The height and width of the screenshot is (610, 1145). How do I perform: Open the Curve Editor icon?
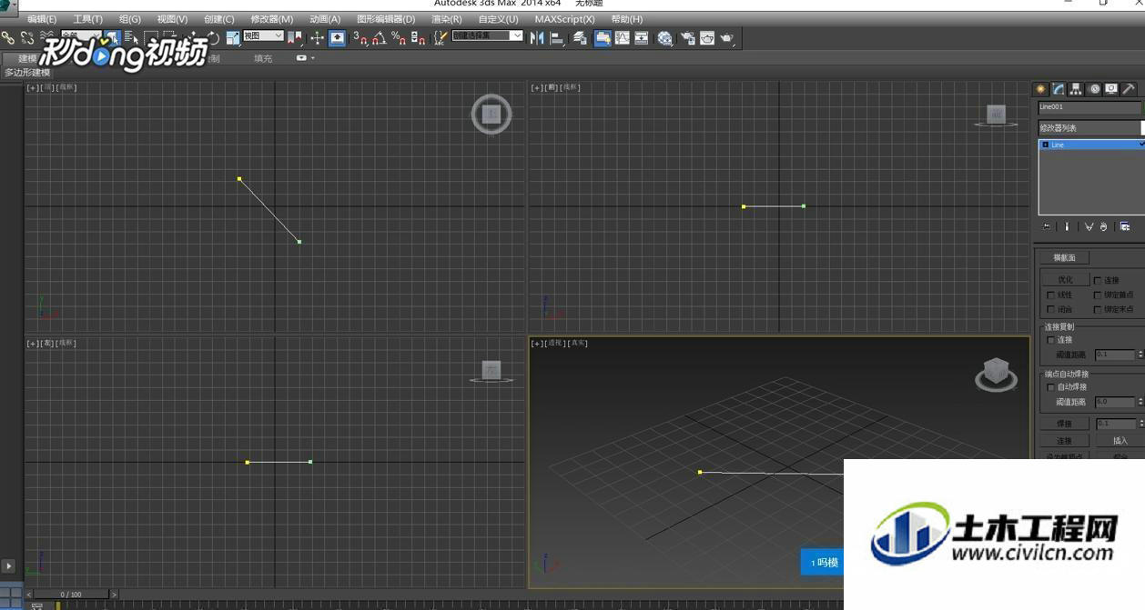pos(623,37)
